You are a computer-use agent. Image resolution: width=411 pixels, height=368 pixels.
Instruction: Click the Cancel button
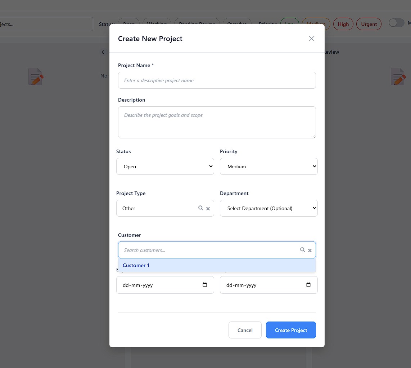245,330
